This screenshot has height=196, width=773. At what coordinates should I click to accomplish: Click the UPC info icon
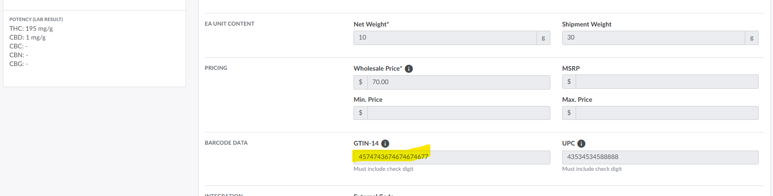tap(581, 143)
